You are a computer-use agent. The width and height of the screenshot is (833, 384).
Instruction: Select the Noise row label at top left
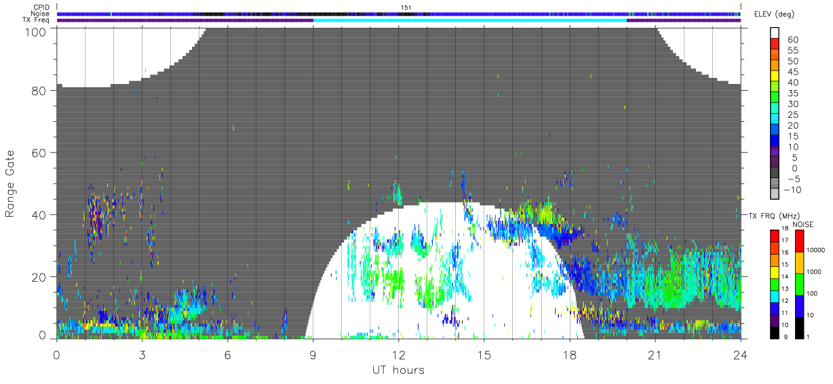[x=41, y=14]
